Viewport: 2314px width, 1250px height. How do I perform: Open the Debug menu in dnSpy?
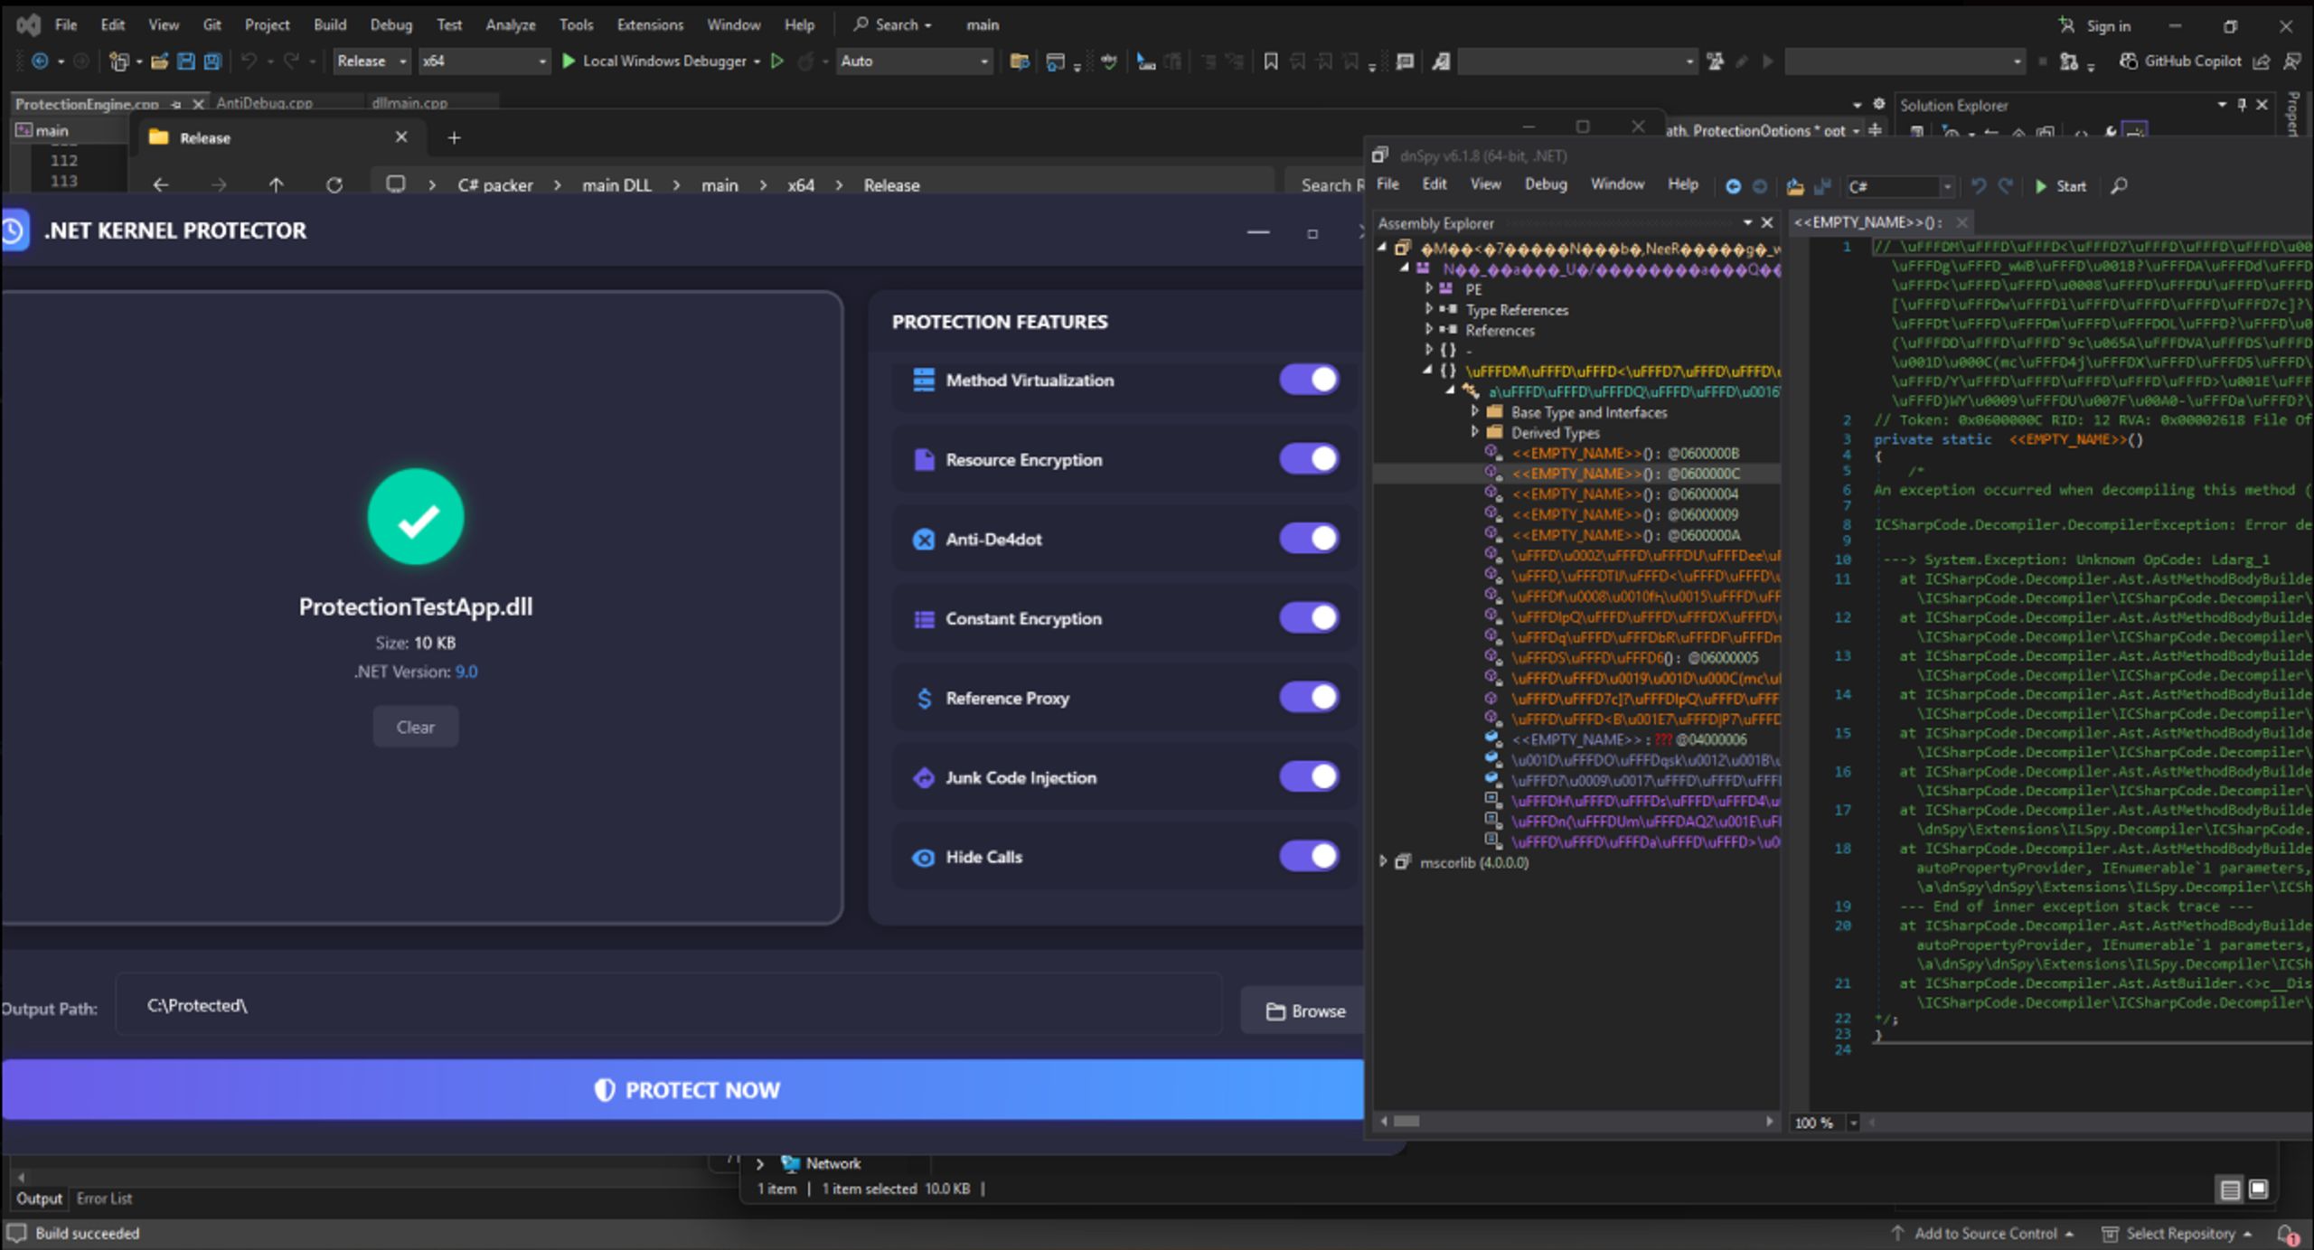pyautogui.click(x=1546, y=184)
